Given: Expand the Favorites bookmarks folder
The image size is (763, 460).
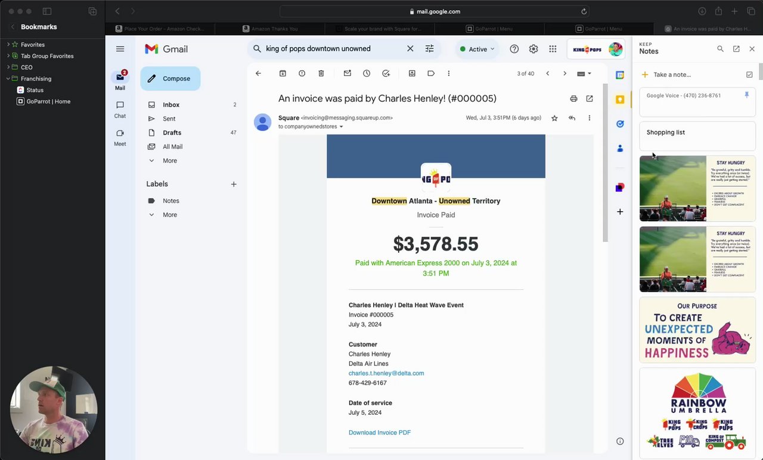Looking at the screenshot, I should pos(8,45).
